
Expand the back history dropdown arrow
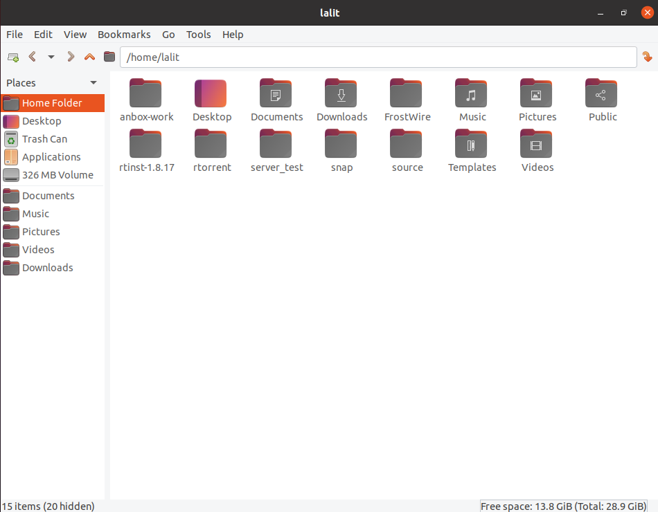[51, 57]
